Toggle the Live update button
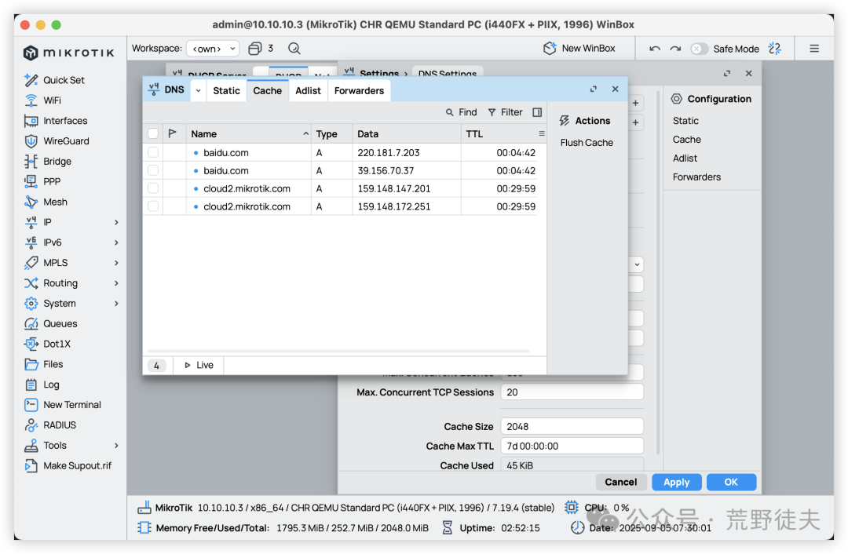Image resolution: width=848 pixels, height=554 pixels. [x=199, y=366]
